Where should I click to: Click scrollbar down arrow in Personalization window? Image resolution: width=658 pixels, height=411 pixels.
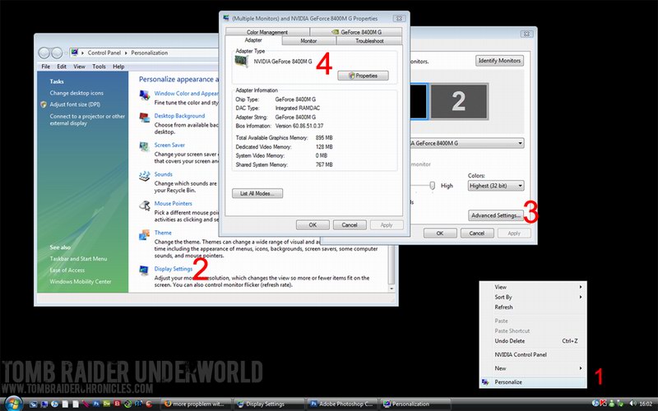392,289
